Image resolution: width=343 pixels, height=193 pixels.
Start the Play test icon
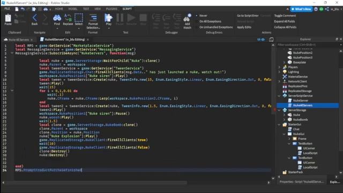[108, 18]
